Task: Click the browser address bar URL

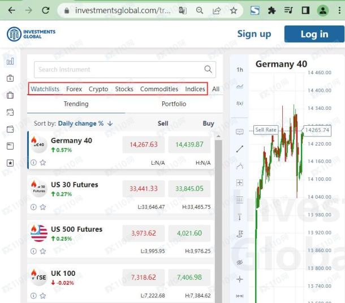Action: [123, 10]
